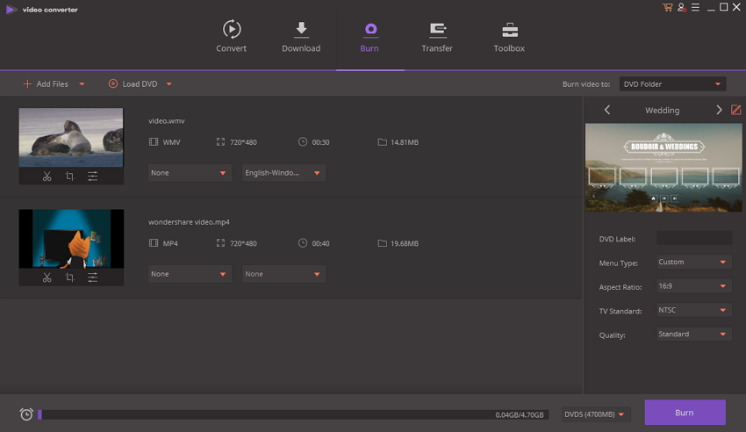
Task: Open the schedule alarm clock icon
Action: (x=26, y=414)
